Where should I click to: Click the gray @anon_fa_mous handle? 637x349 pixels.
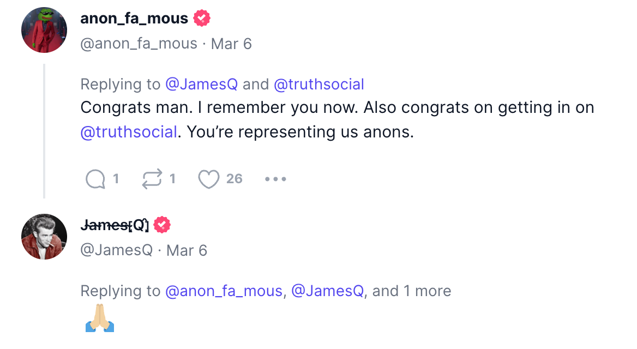click(139, 44)
